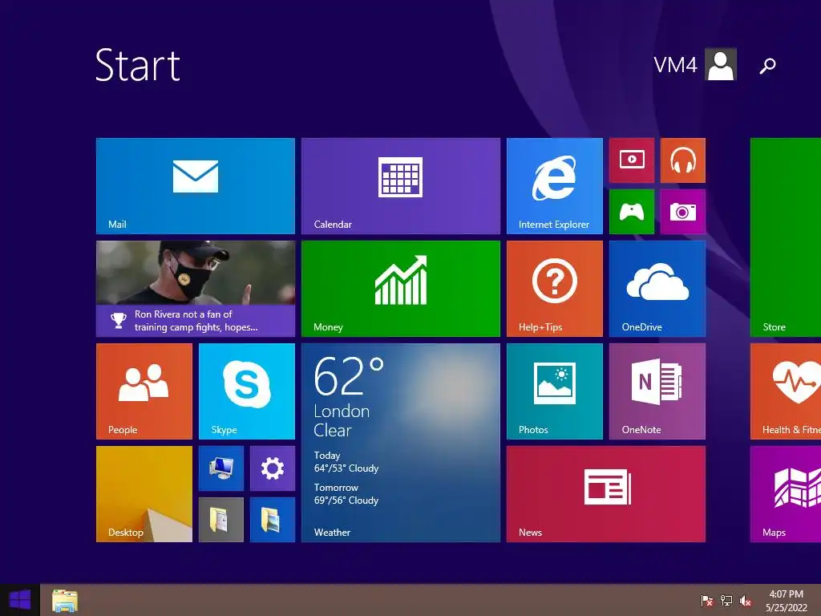821x616 pixels.
Task: Open the Calendar tile
Action: [401, 186]
